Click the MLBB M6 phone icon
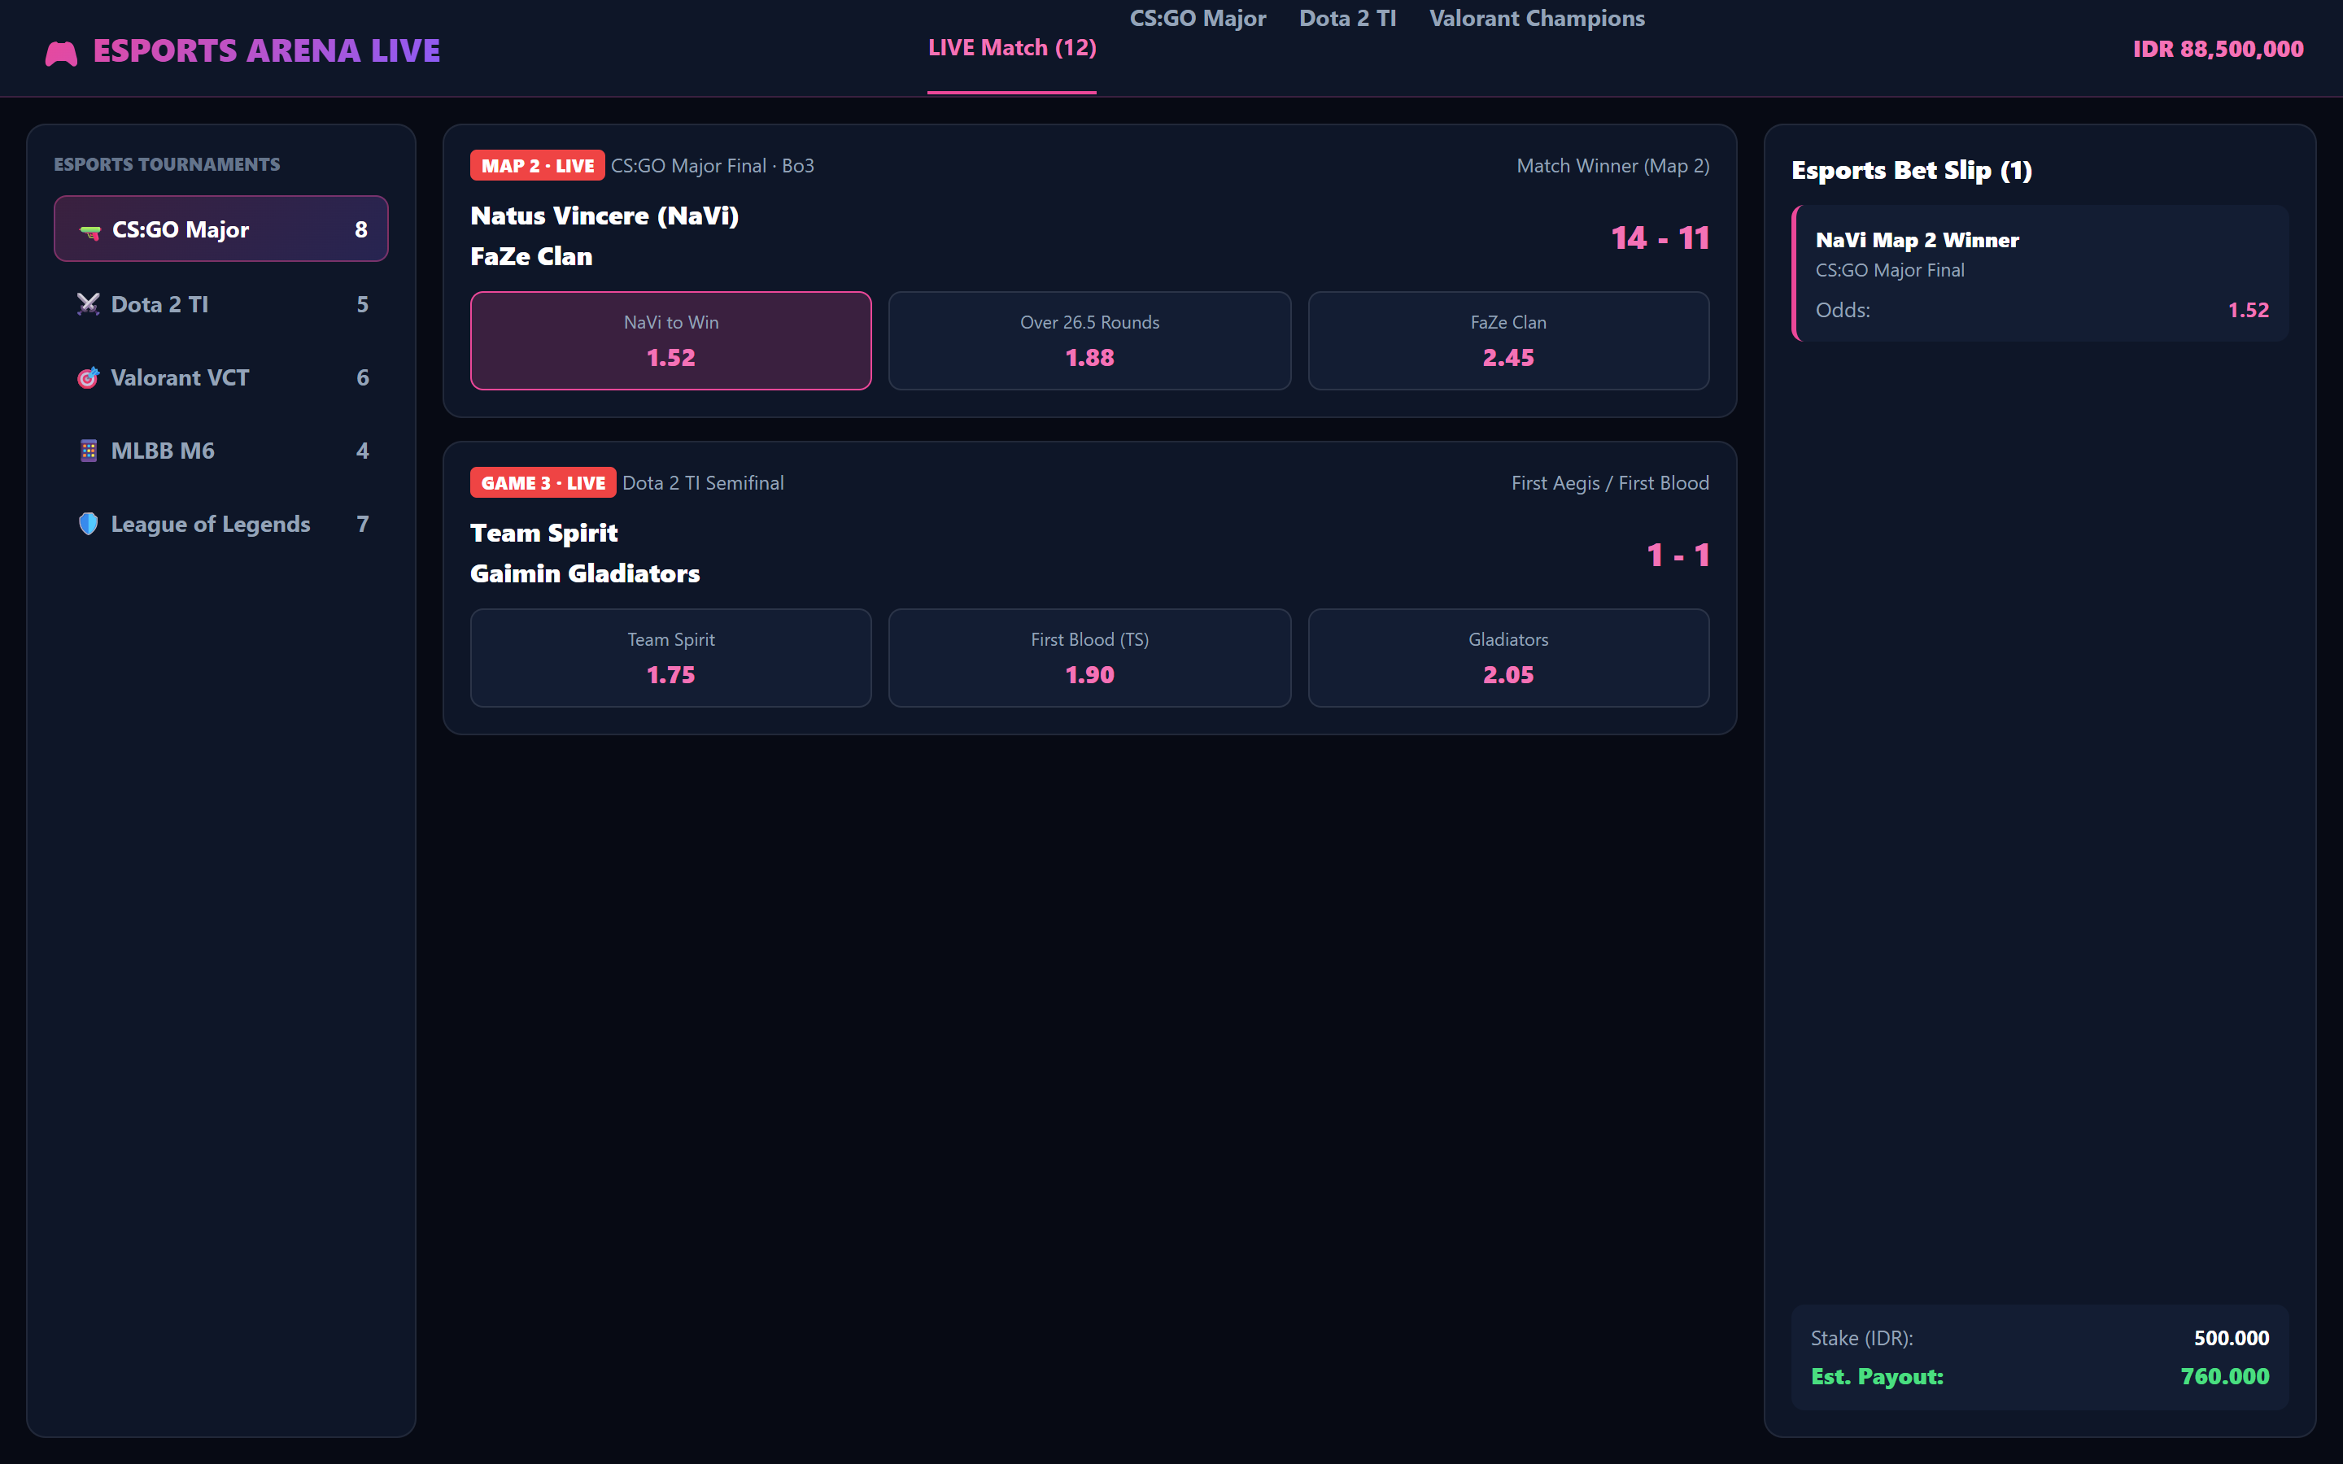 (x=88, y=451)
